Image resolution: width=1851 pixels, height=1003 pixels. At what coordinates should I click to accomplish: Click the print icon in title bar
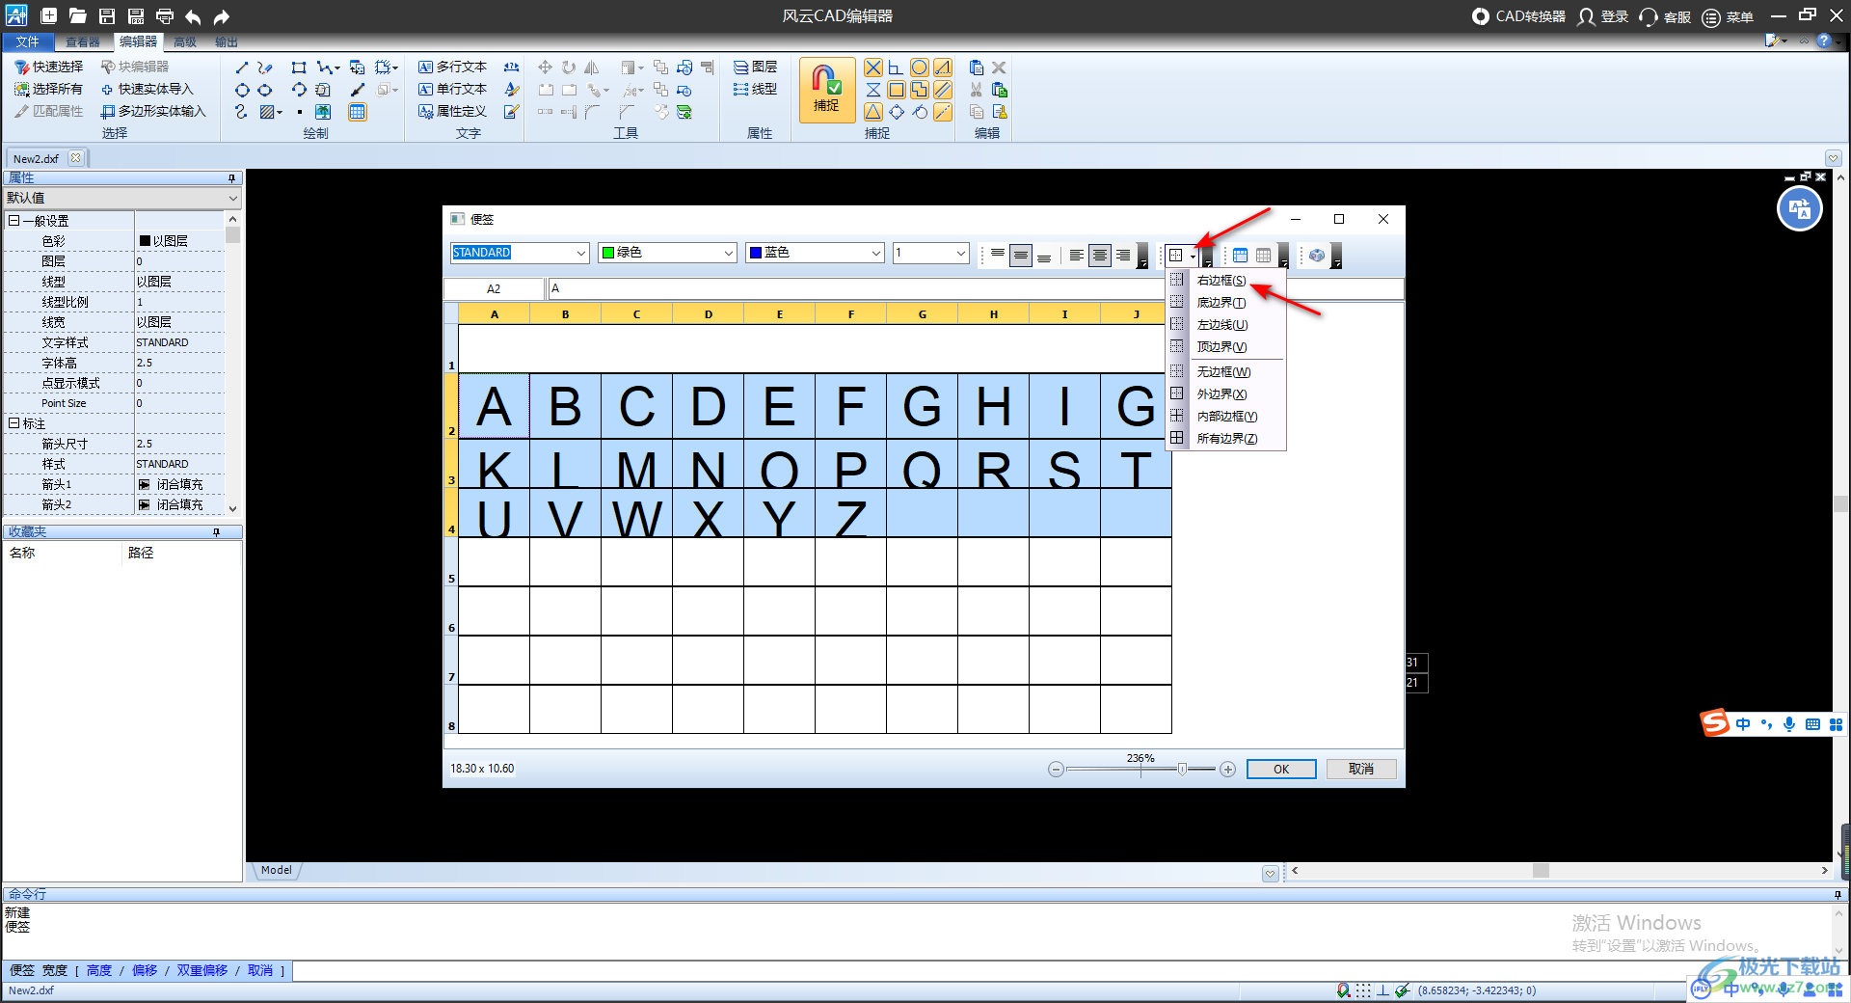(x=165, y=16)
